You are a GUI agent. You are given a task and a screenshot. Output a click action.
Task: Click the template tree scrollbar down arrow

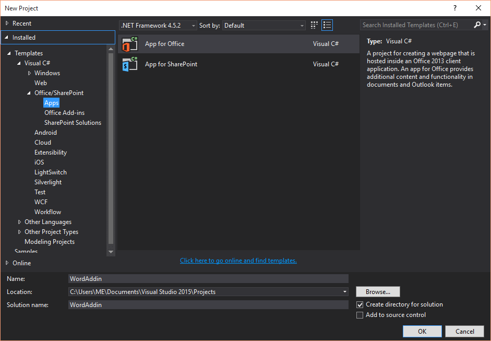click(111, 252)
